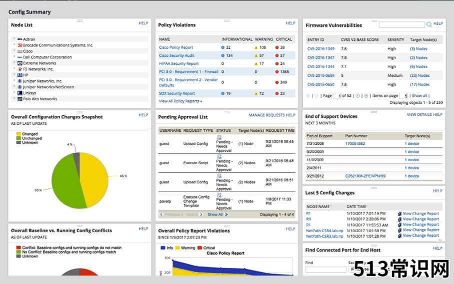
Task: Open Help for Last 5 Config Changes
Action: click(437, 191)
